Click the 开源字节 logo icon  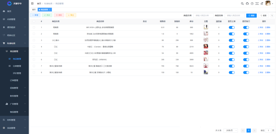(x=9, y=3)
